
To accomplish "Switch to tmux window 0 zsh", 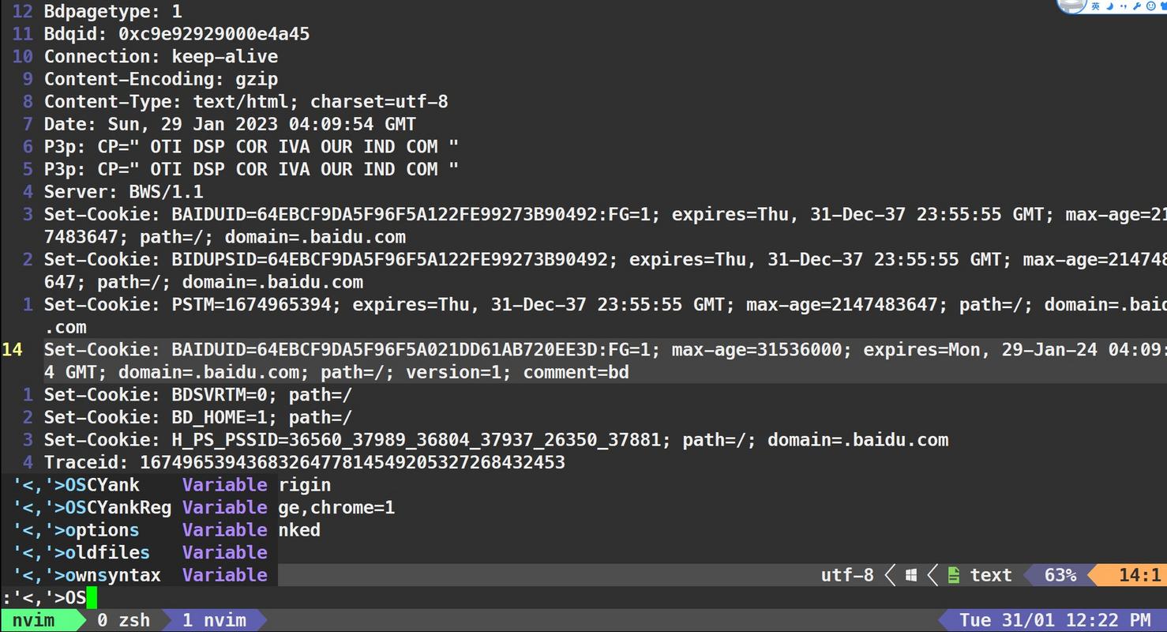I will pyautogui.click(x=123, y=620).
